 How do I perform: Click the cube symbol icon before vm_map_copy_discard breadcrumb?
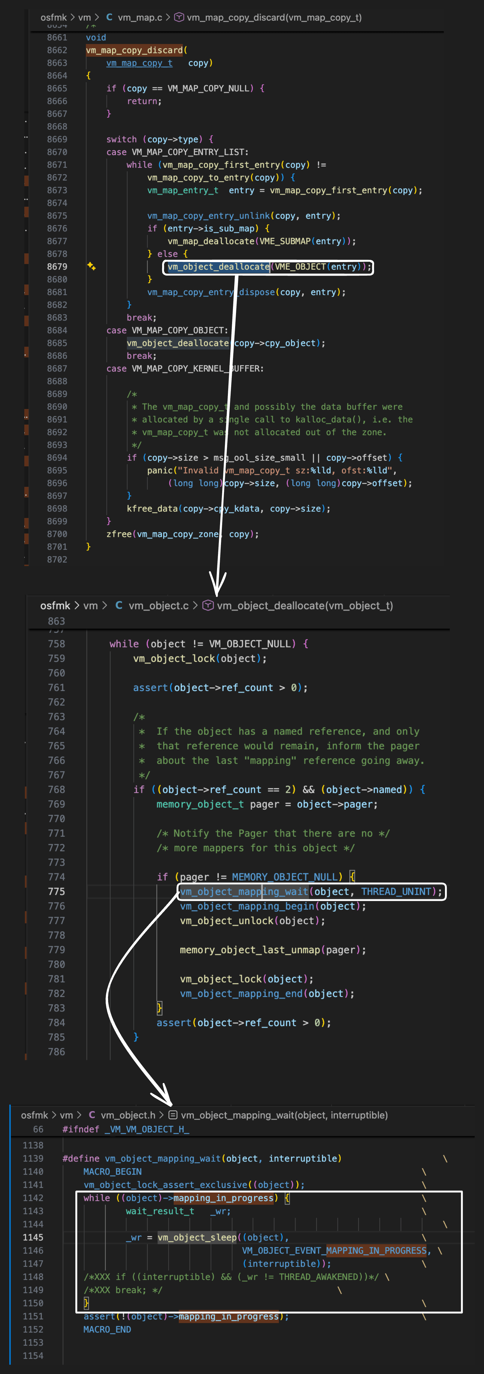(179, 17)
